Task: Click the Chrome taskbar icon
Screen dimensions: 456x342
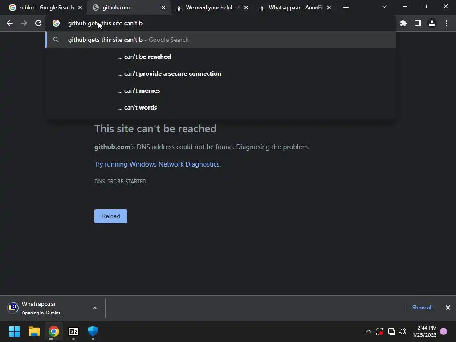Action: point(54,331)
